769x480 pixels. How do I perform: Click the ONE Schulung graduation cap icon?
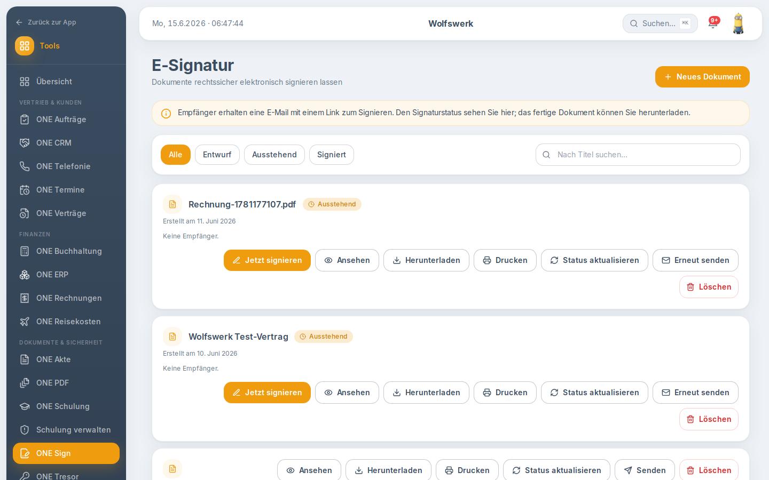(x=25, y=406)
